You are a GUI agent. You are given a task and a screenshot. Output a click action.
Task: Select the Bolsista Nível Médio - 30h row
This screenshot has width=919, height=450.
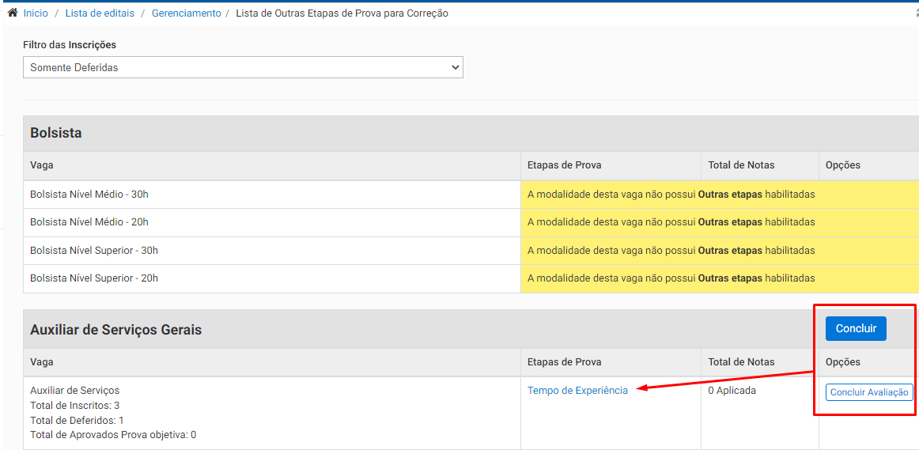coord(89,195)
